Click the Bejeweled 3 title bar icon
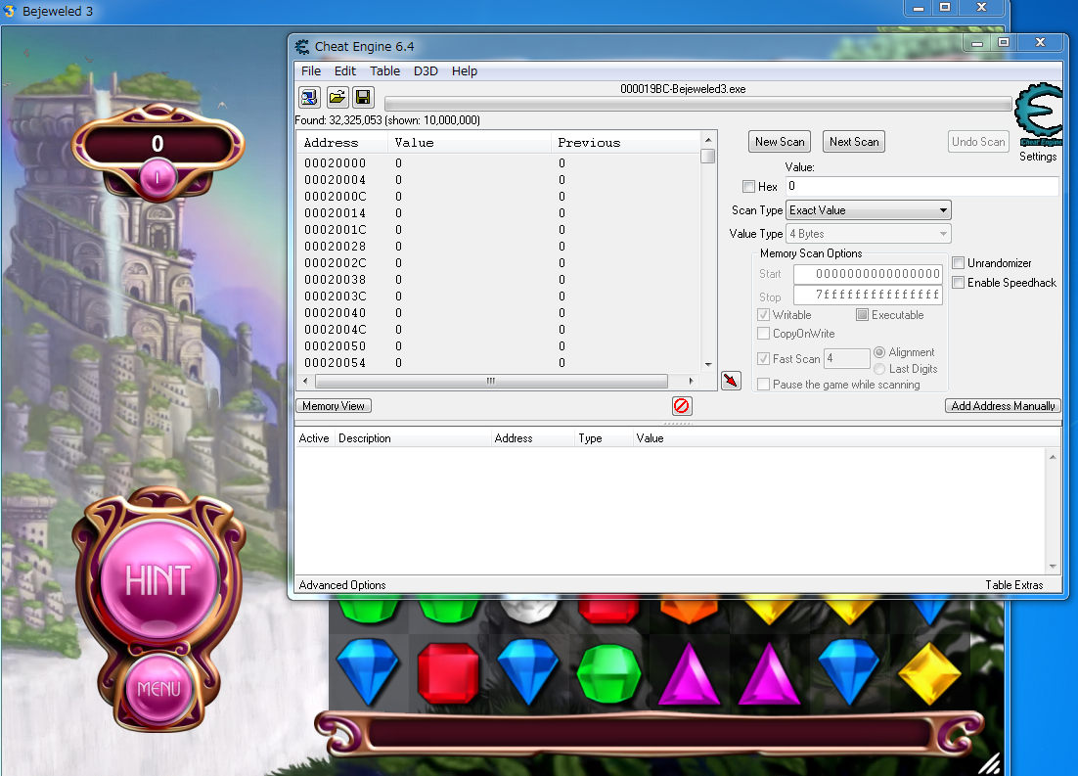Viewport: 1078px width, 776px height. (10, 11)
